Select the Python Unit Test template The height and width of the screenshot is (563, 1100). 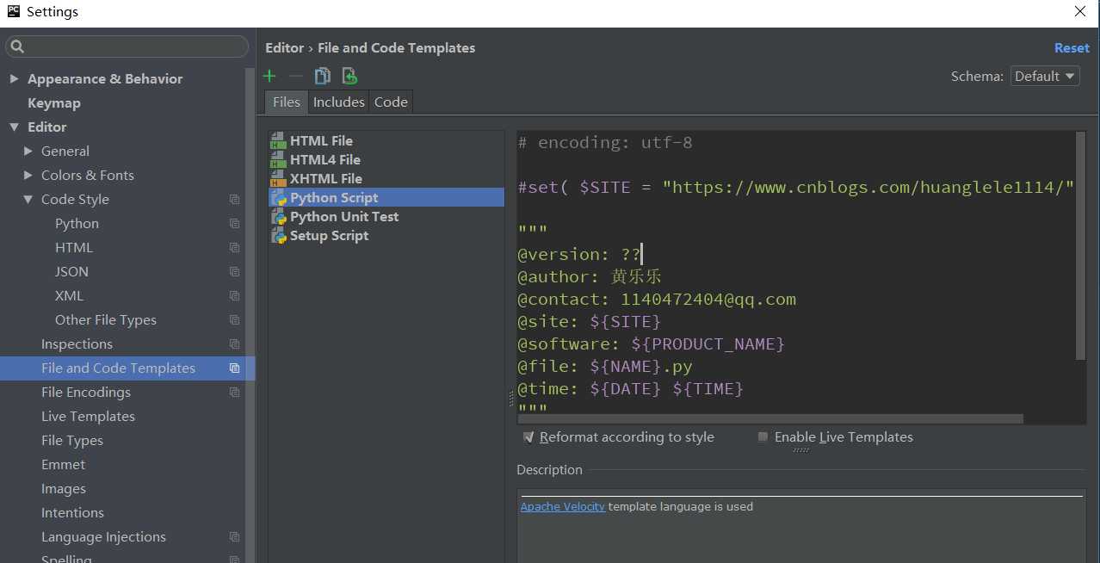[x=344, y=216]
